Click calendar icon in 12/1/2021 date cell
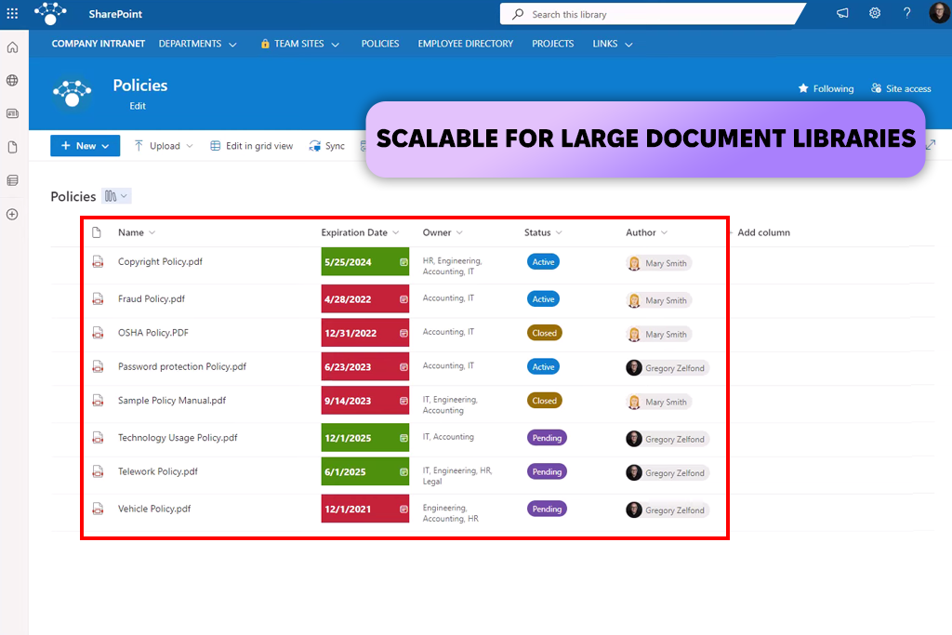The height and width of the screenshot is (635, 952). point(403,509)
